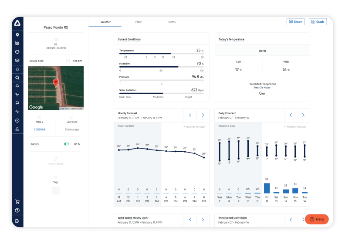The width and height of the screenshot is (345, 245).
Task: Go to previous Hourly Forecast period
Action: [190, 115]
